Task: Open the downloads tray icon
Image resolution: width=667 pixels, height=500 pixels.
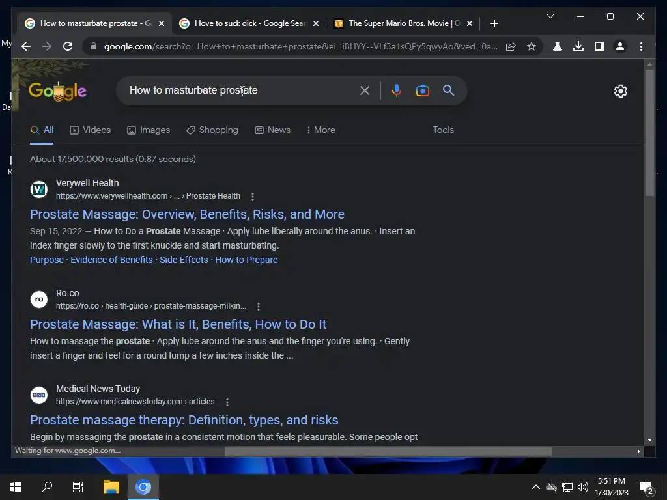Action: pos(578,46)
